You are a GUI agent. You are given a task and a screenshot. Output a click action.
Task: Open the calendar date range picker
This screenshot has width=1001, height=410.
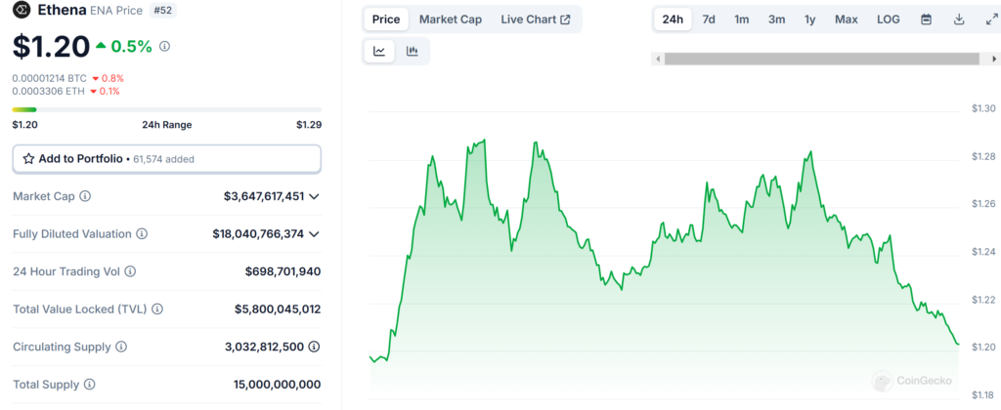coord(927,20)
